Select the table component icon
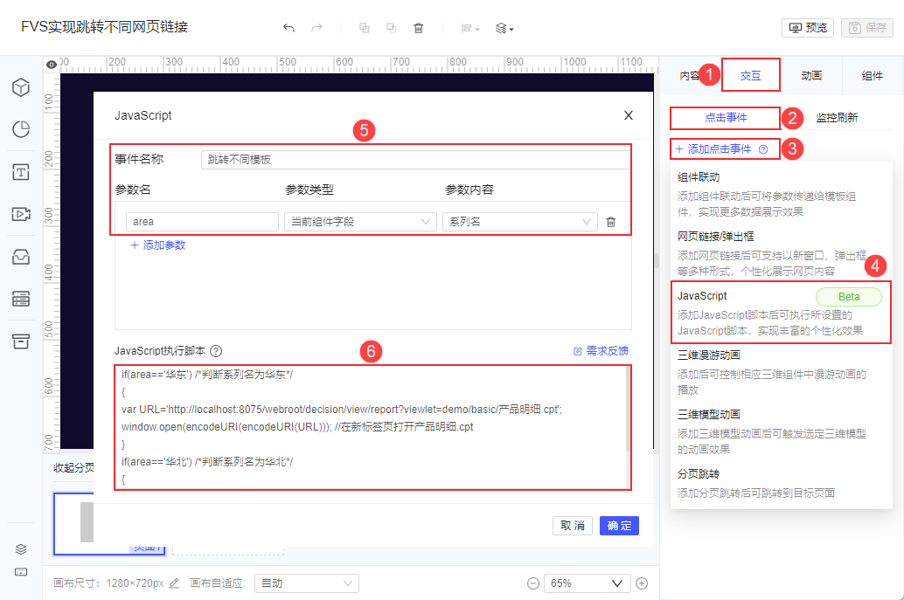The width and height of the screenshot is (904, 600). pos(21,300)
